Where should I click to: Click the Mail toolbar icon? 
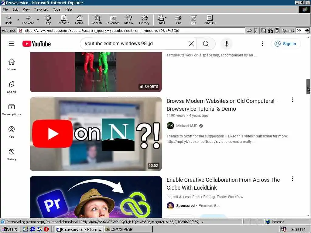click(x=161, y=20)
